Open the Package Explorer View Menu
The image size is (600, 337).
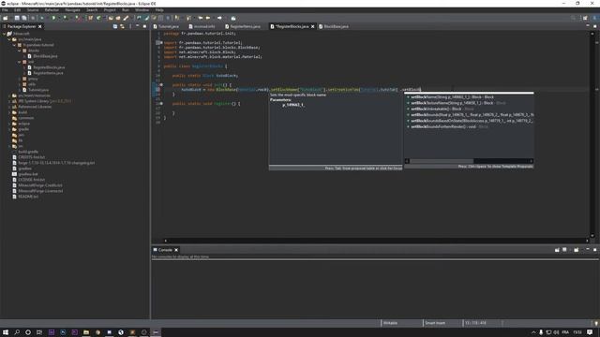click(130, 26)
